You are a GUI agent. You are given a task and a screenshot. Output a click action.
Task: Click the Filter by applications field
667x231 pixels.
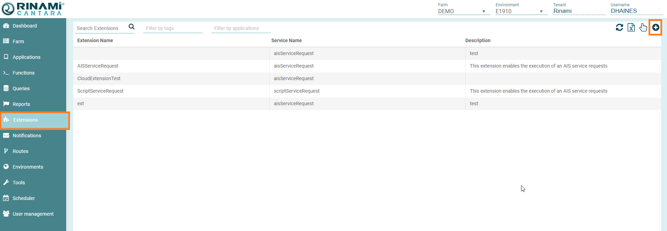pos(241,28)
